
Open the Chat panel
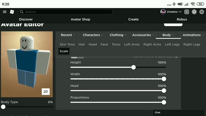click(x=179, y=113)
